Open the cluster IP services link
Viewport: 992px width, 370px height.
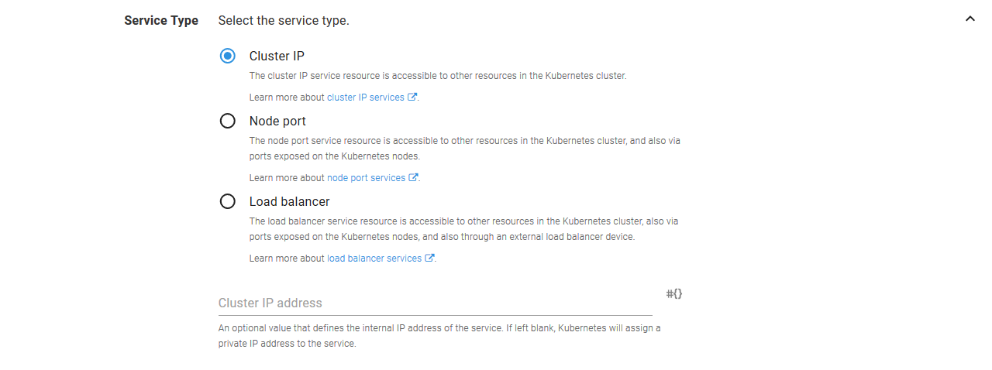(365, 98)
